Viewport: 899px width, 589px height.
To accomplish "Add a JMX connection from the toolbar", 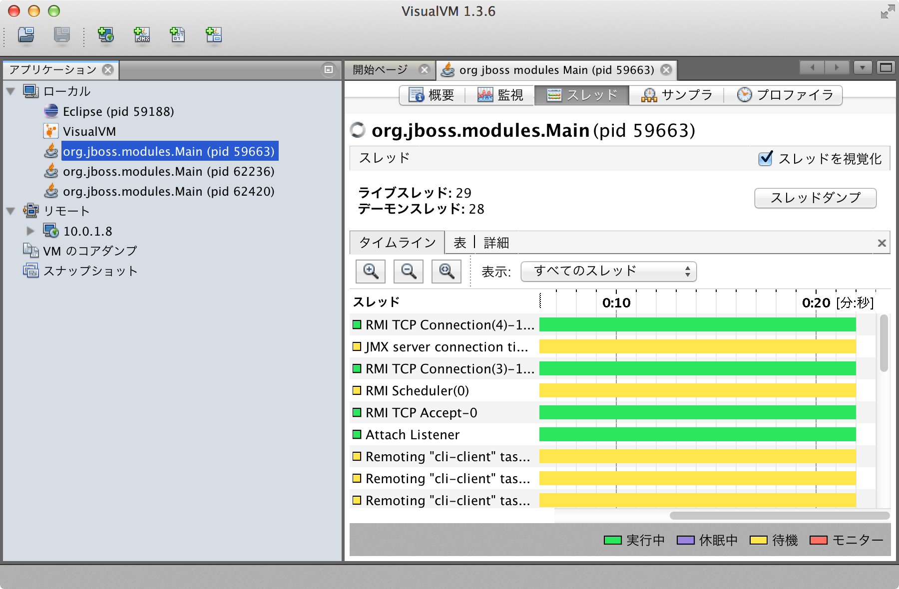I will [141, 35].
